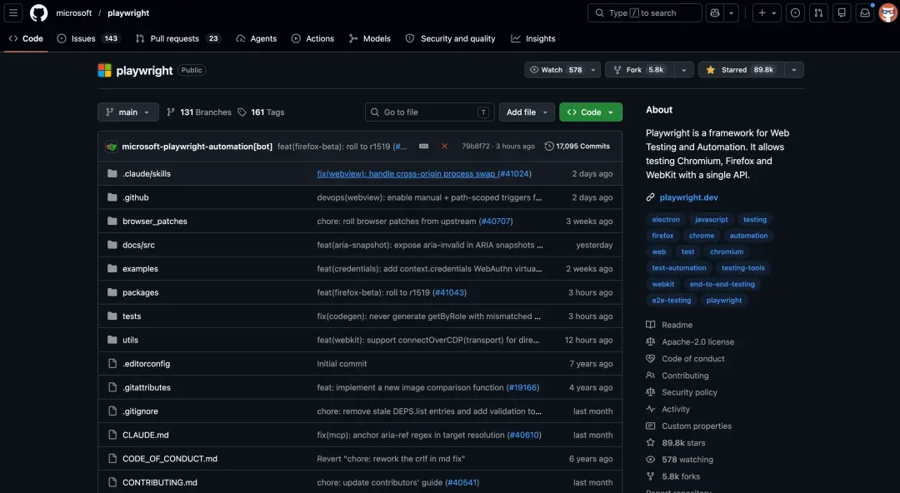Open the hamburger navigation menu
The height and width of the screenshot is (493, 900).
coord(13,12)
